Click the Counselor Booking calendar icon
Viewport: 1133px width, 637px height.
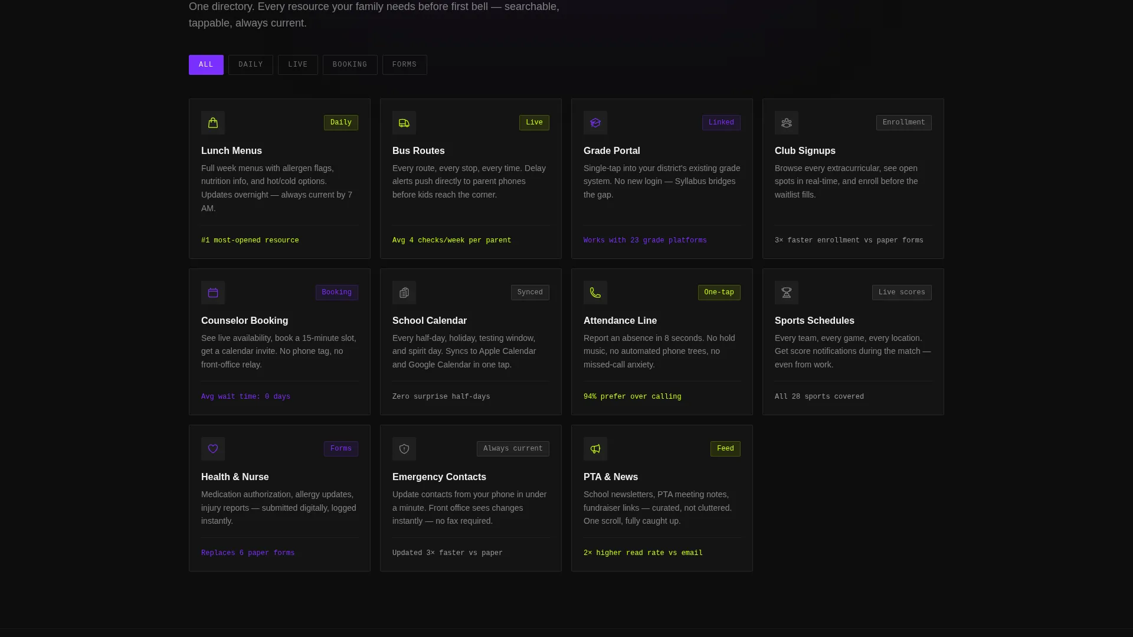(x=213, y=293)
